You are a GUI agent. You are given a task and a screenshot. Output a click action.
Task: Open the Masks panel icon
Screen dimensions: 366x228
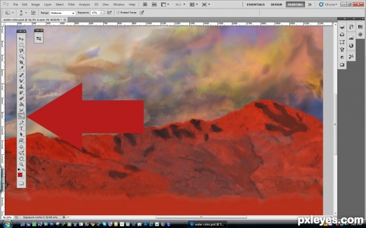click(342, 64)
